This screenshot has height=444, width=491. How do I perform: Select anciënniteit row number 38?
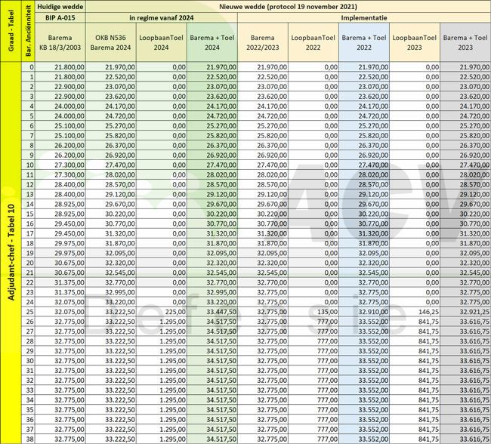28,439
